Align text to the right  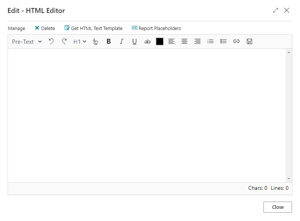point(197,41)
